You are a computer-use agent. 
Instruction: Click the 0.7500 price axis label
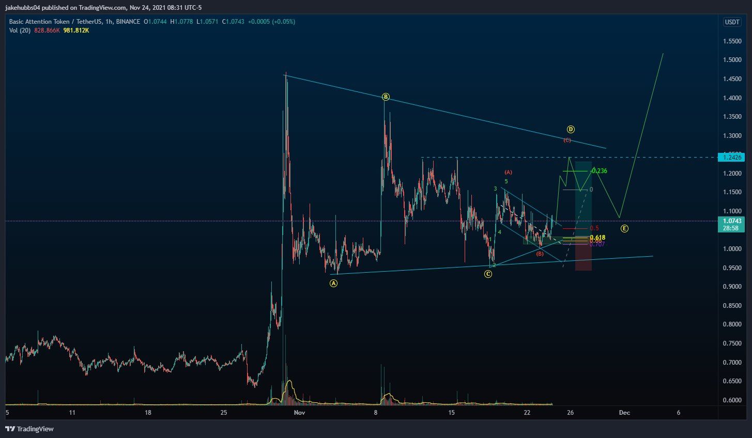(731, 343)
